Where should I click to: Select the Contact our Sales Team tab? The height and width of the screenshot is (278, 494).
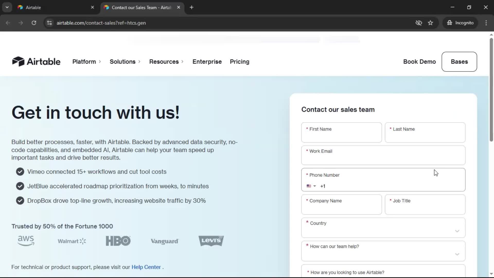(x=142, y=7)
